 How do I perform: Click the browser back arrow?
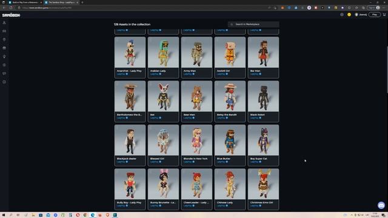click(x=4, y=8)
